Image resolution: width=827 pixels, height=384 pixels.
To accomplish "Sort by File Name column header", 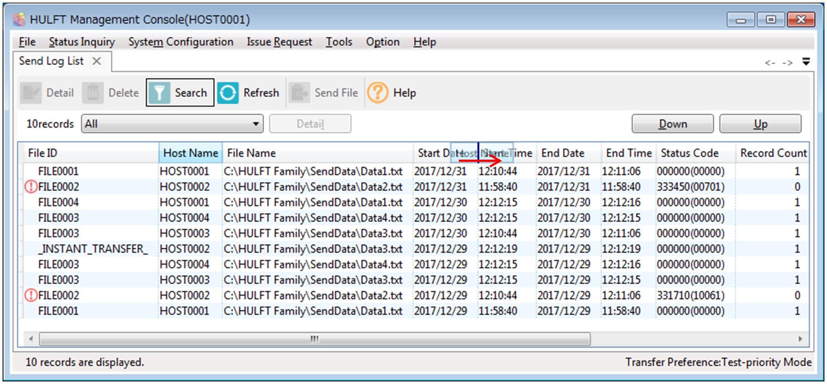I will (x=318, y=153).
